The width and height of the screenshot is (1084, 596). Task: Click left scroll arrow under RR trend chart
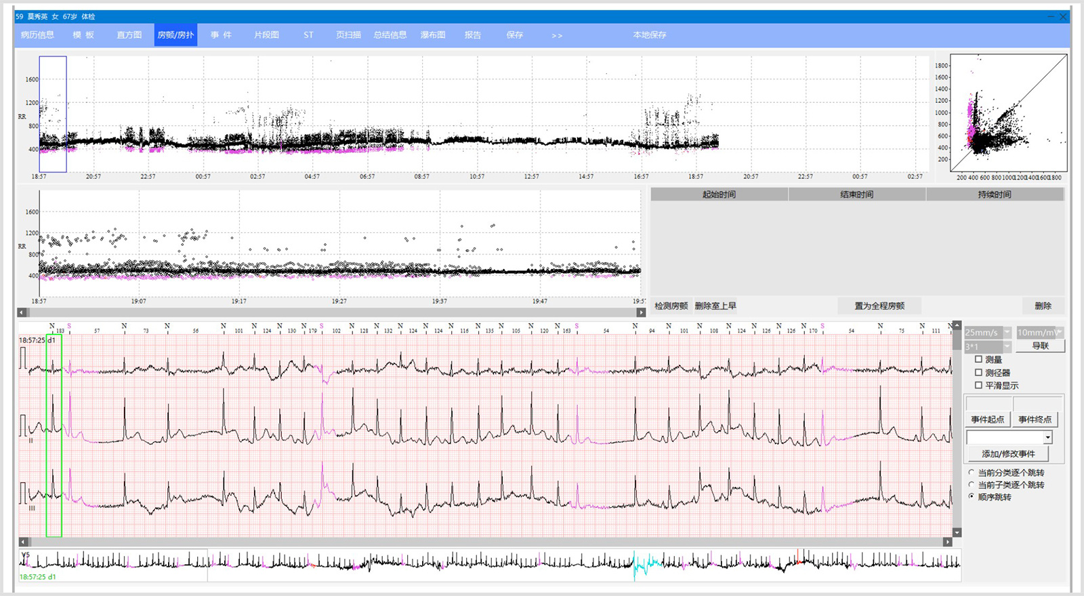click(22, 312)
